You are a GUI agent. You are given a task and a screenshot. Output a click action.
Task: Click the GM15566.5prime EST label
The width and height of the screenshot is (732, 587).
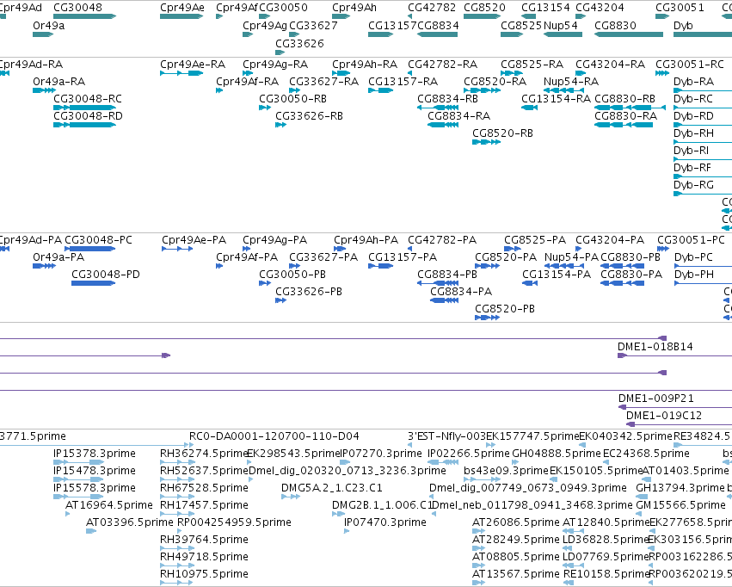click(x=681, y=505)
